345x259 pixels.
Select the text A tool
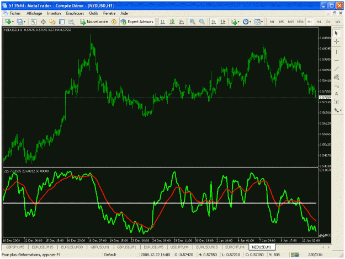tap(336, 94)
